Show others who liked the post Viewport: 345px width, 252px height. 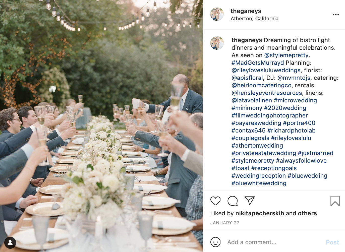coord(307,213)
